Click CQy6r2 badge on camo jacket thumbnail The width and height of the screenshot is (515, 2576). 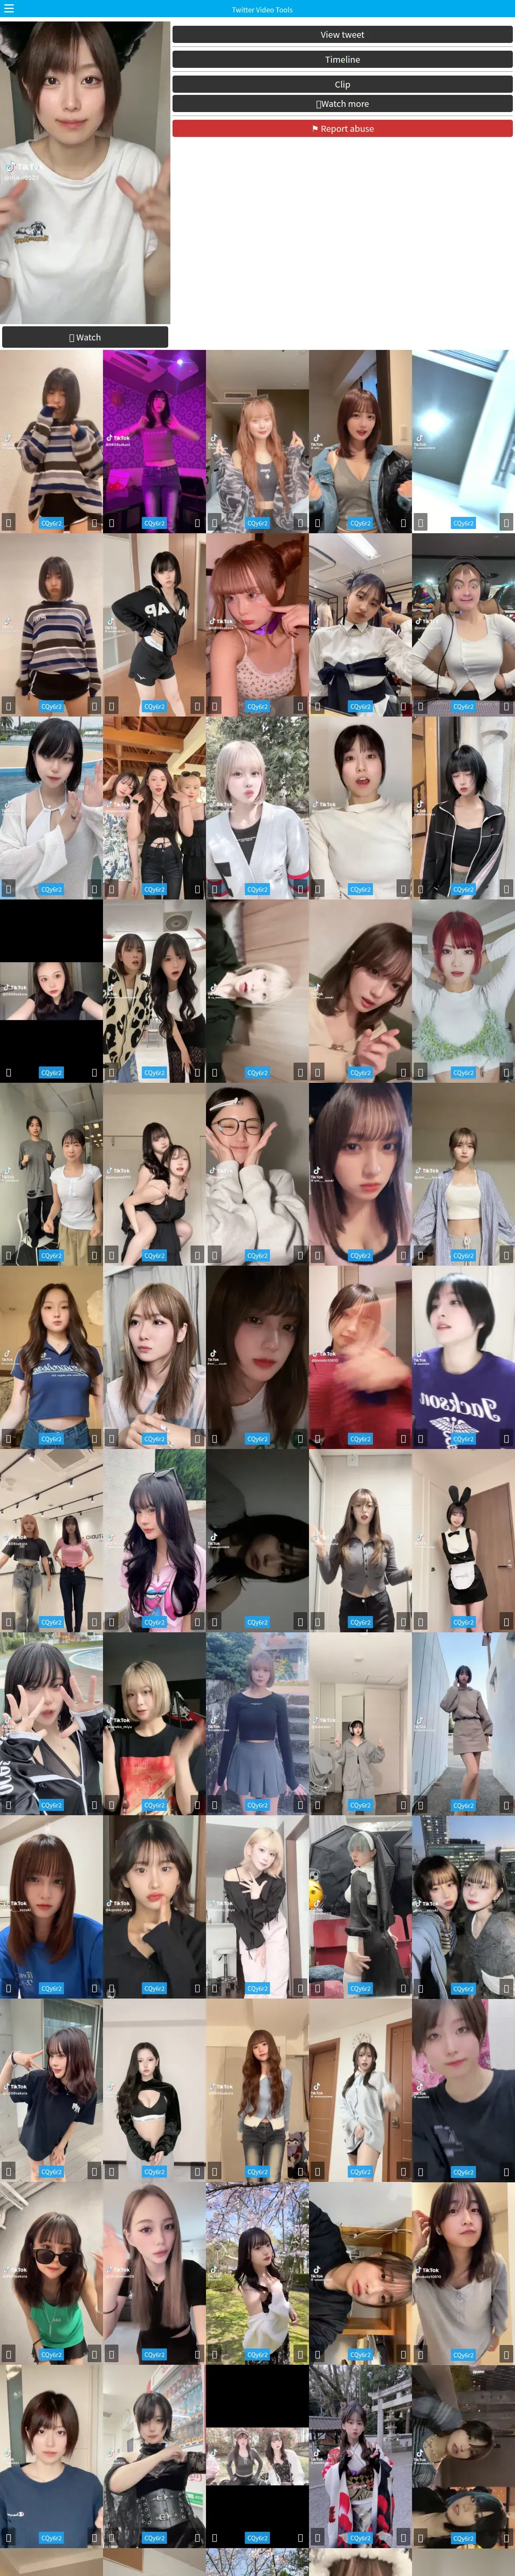257,523
